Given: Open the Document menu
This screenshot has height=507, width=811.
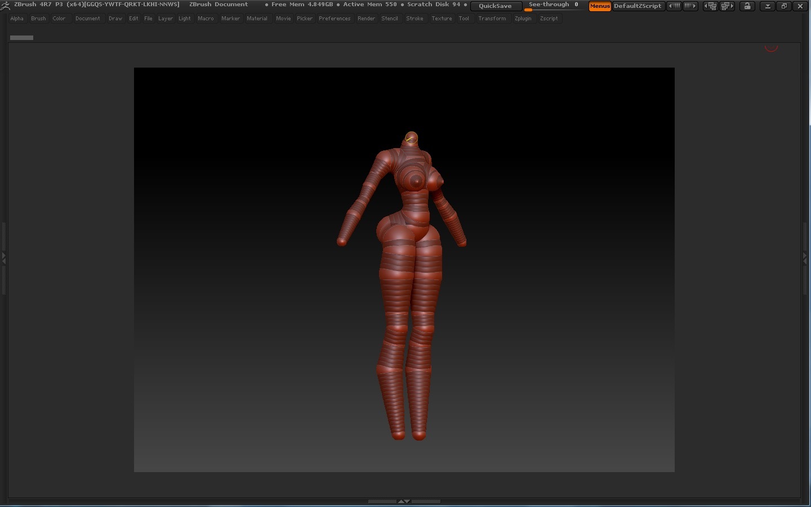Looking at the screenshot, I should 88,19.
